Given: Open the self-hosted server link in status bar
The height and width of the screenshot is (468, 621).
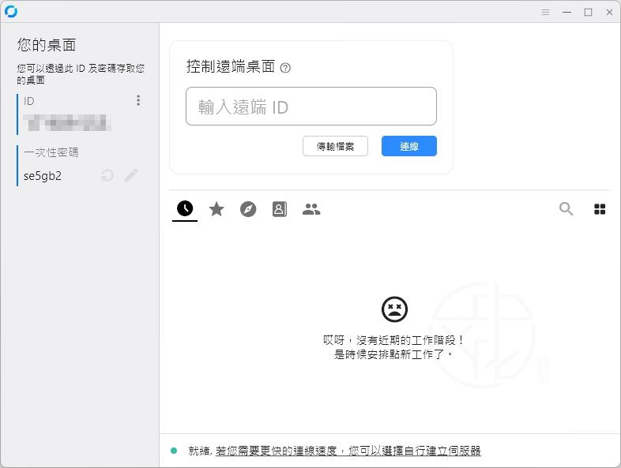Looking at the screenshot, I should coord(348,451).
